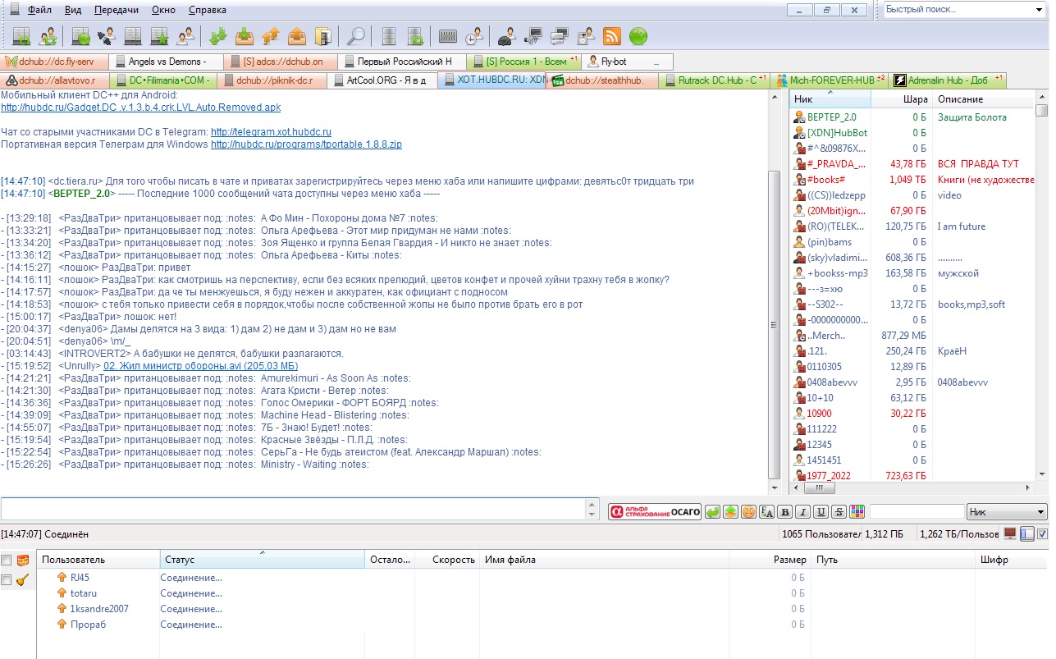Expand the quick search dropdown arrow
1056x659 pixels.
click(x=1039, y=10)
